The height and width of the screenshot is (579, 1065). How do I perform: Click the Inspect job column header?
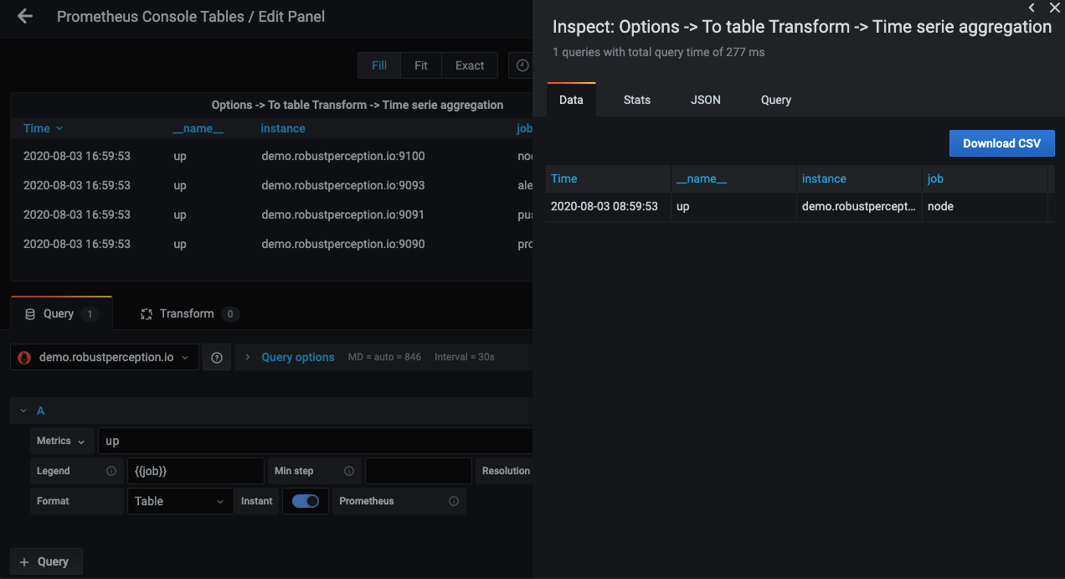[985, 178]
